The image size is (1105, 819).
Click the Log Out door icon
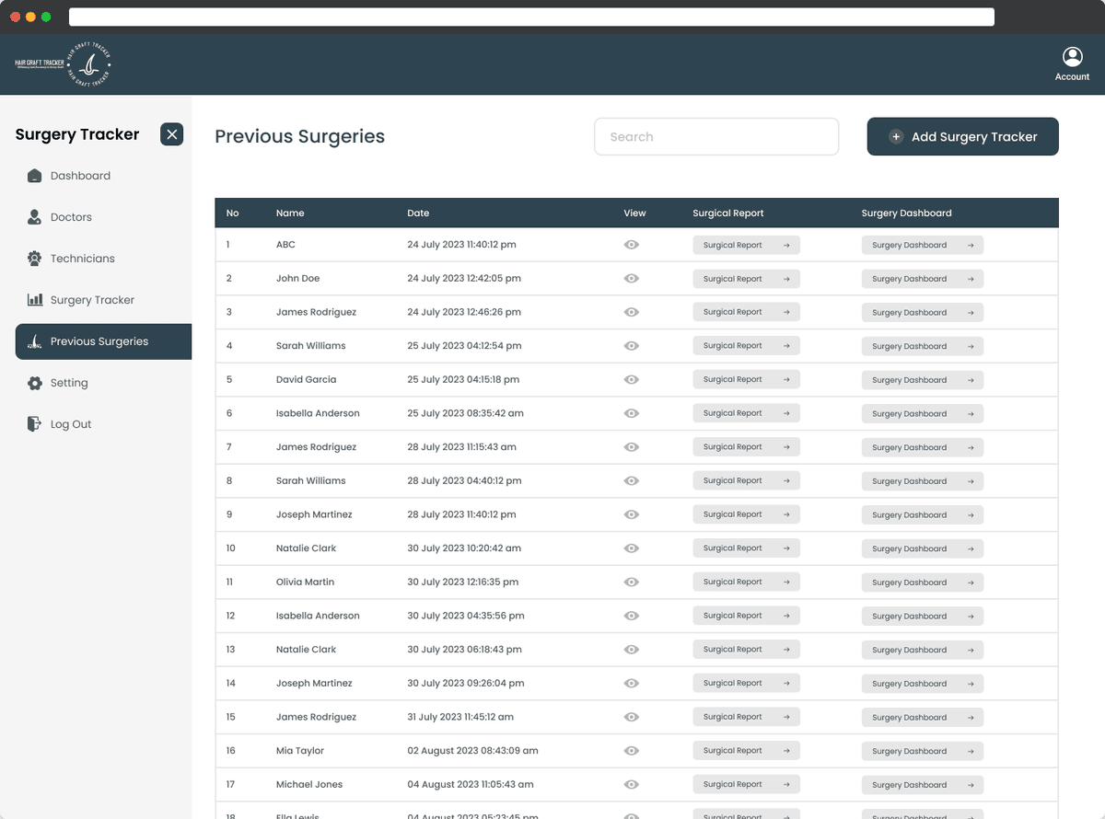tap(35, 424)
